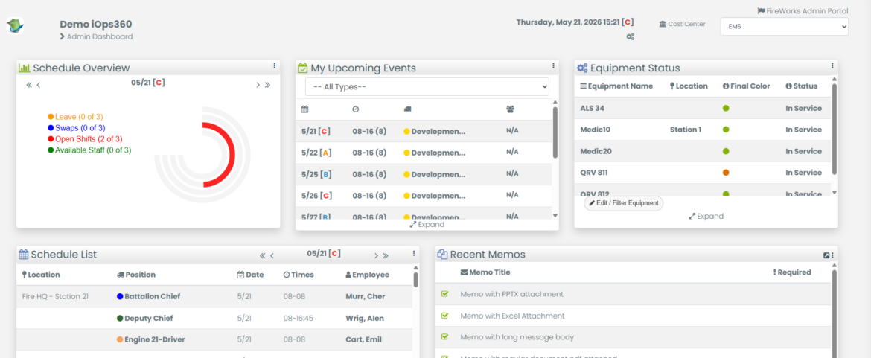Toggle check for Memo with PPTX attachment

coord(444,293)
